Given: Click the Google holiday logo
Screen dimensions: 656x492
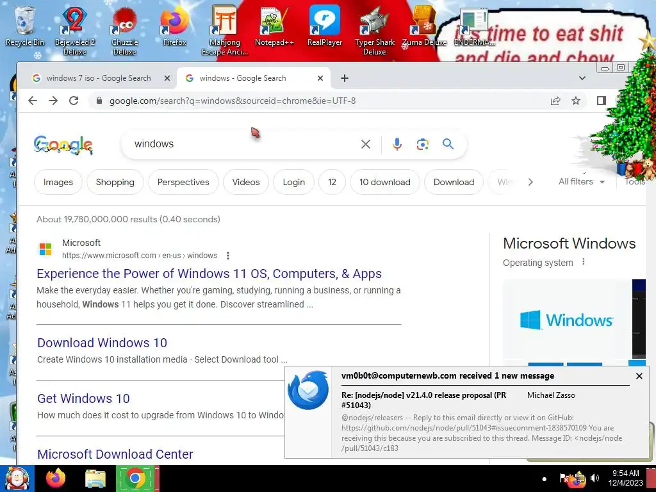Looking at the screenshot, I should (x=63, y=145).
